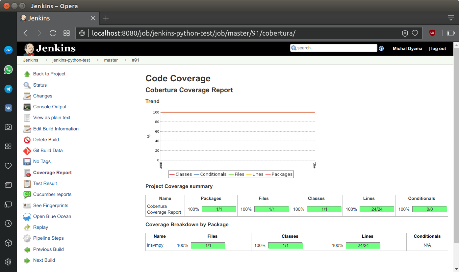Image resolution: width=459 pixels, height=272 pixels.
Task: Open the irisvmpy package coverage
Action: [x=155, y=245]
